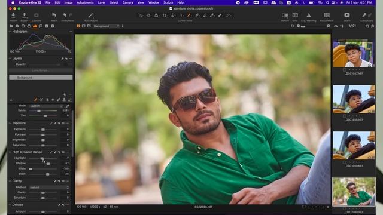
Task: Select the Pan hand cursor tool
Action: (x=148, y=16)
